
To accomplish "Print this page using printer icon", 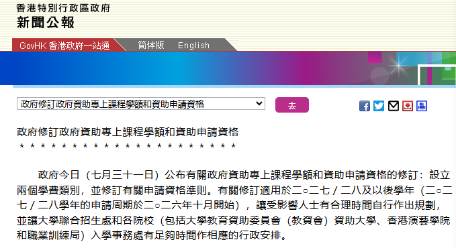I will point(422,106).
